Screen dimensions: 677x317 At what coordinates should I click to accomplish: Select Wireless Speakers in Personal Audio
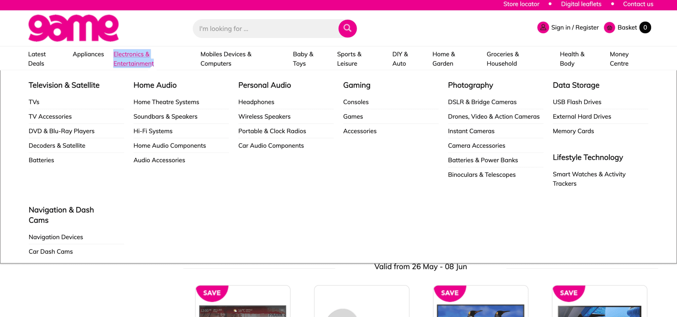click(264, 116)
